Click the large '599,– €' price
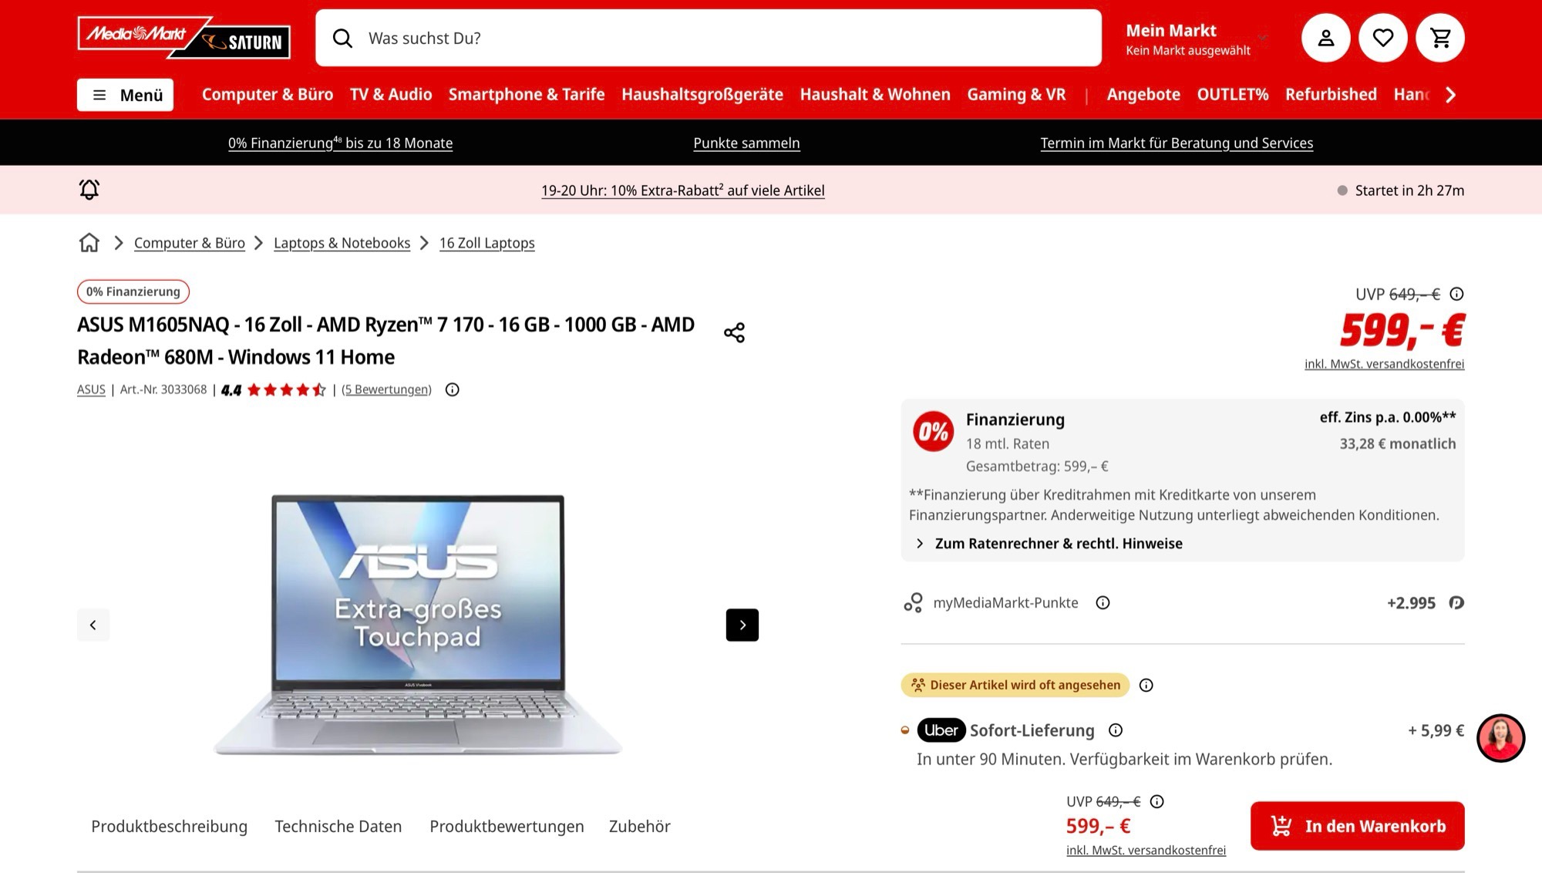This screenshot has height=873, width=1542. 1402,330
